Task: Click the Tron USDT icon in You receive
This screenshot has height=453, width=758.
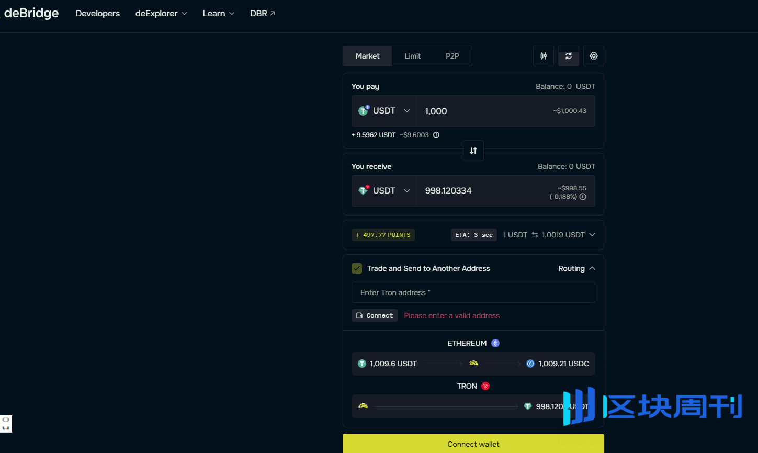Action: 364,190
